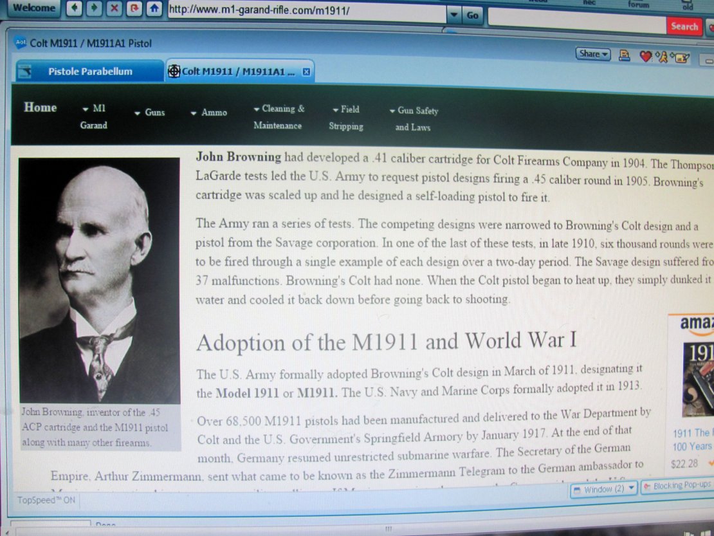The height and width of the screenshot is (536, 714).
Task: Click the crosshair icon on the Colt M1911 tab
Action: pyautogui.click(x=174, y=71)
